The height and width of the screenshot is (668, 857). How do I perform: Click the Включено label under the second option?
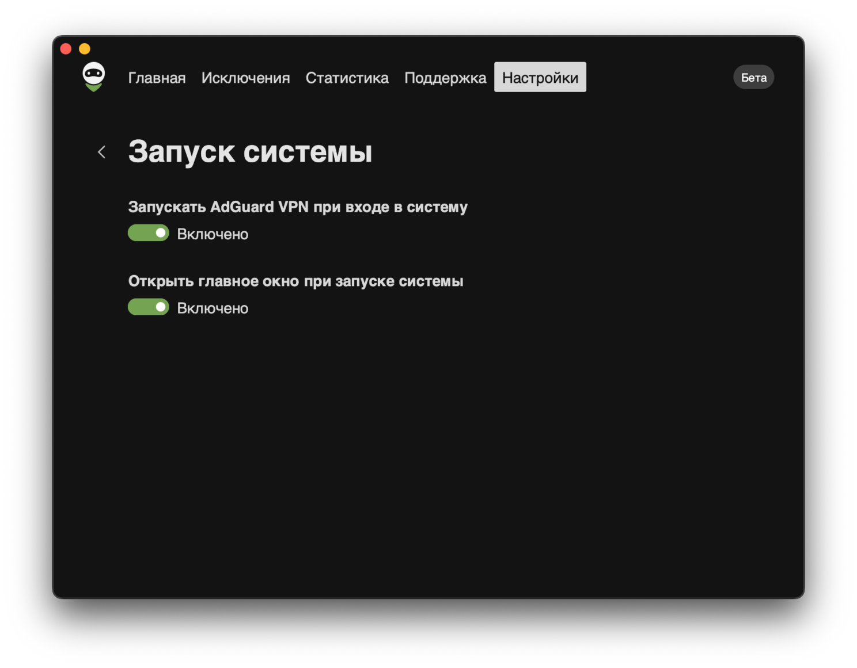[x=213, y=308]
